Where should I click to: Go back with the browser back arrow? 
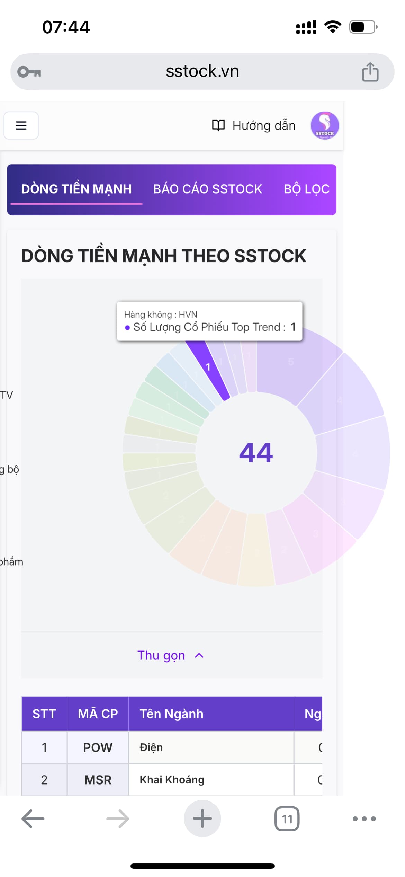tap(33, 818)
